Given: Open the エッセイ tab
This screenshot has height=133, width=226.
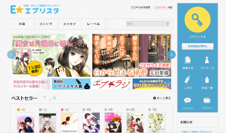Looking at the screenshot, I should (70, 24).
